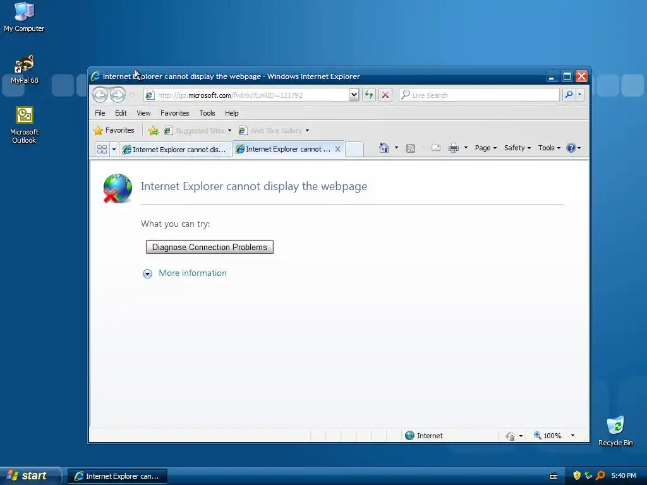
Task: Expand Web Slice Gallery dropdown arrow
Action: (308, 131)
